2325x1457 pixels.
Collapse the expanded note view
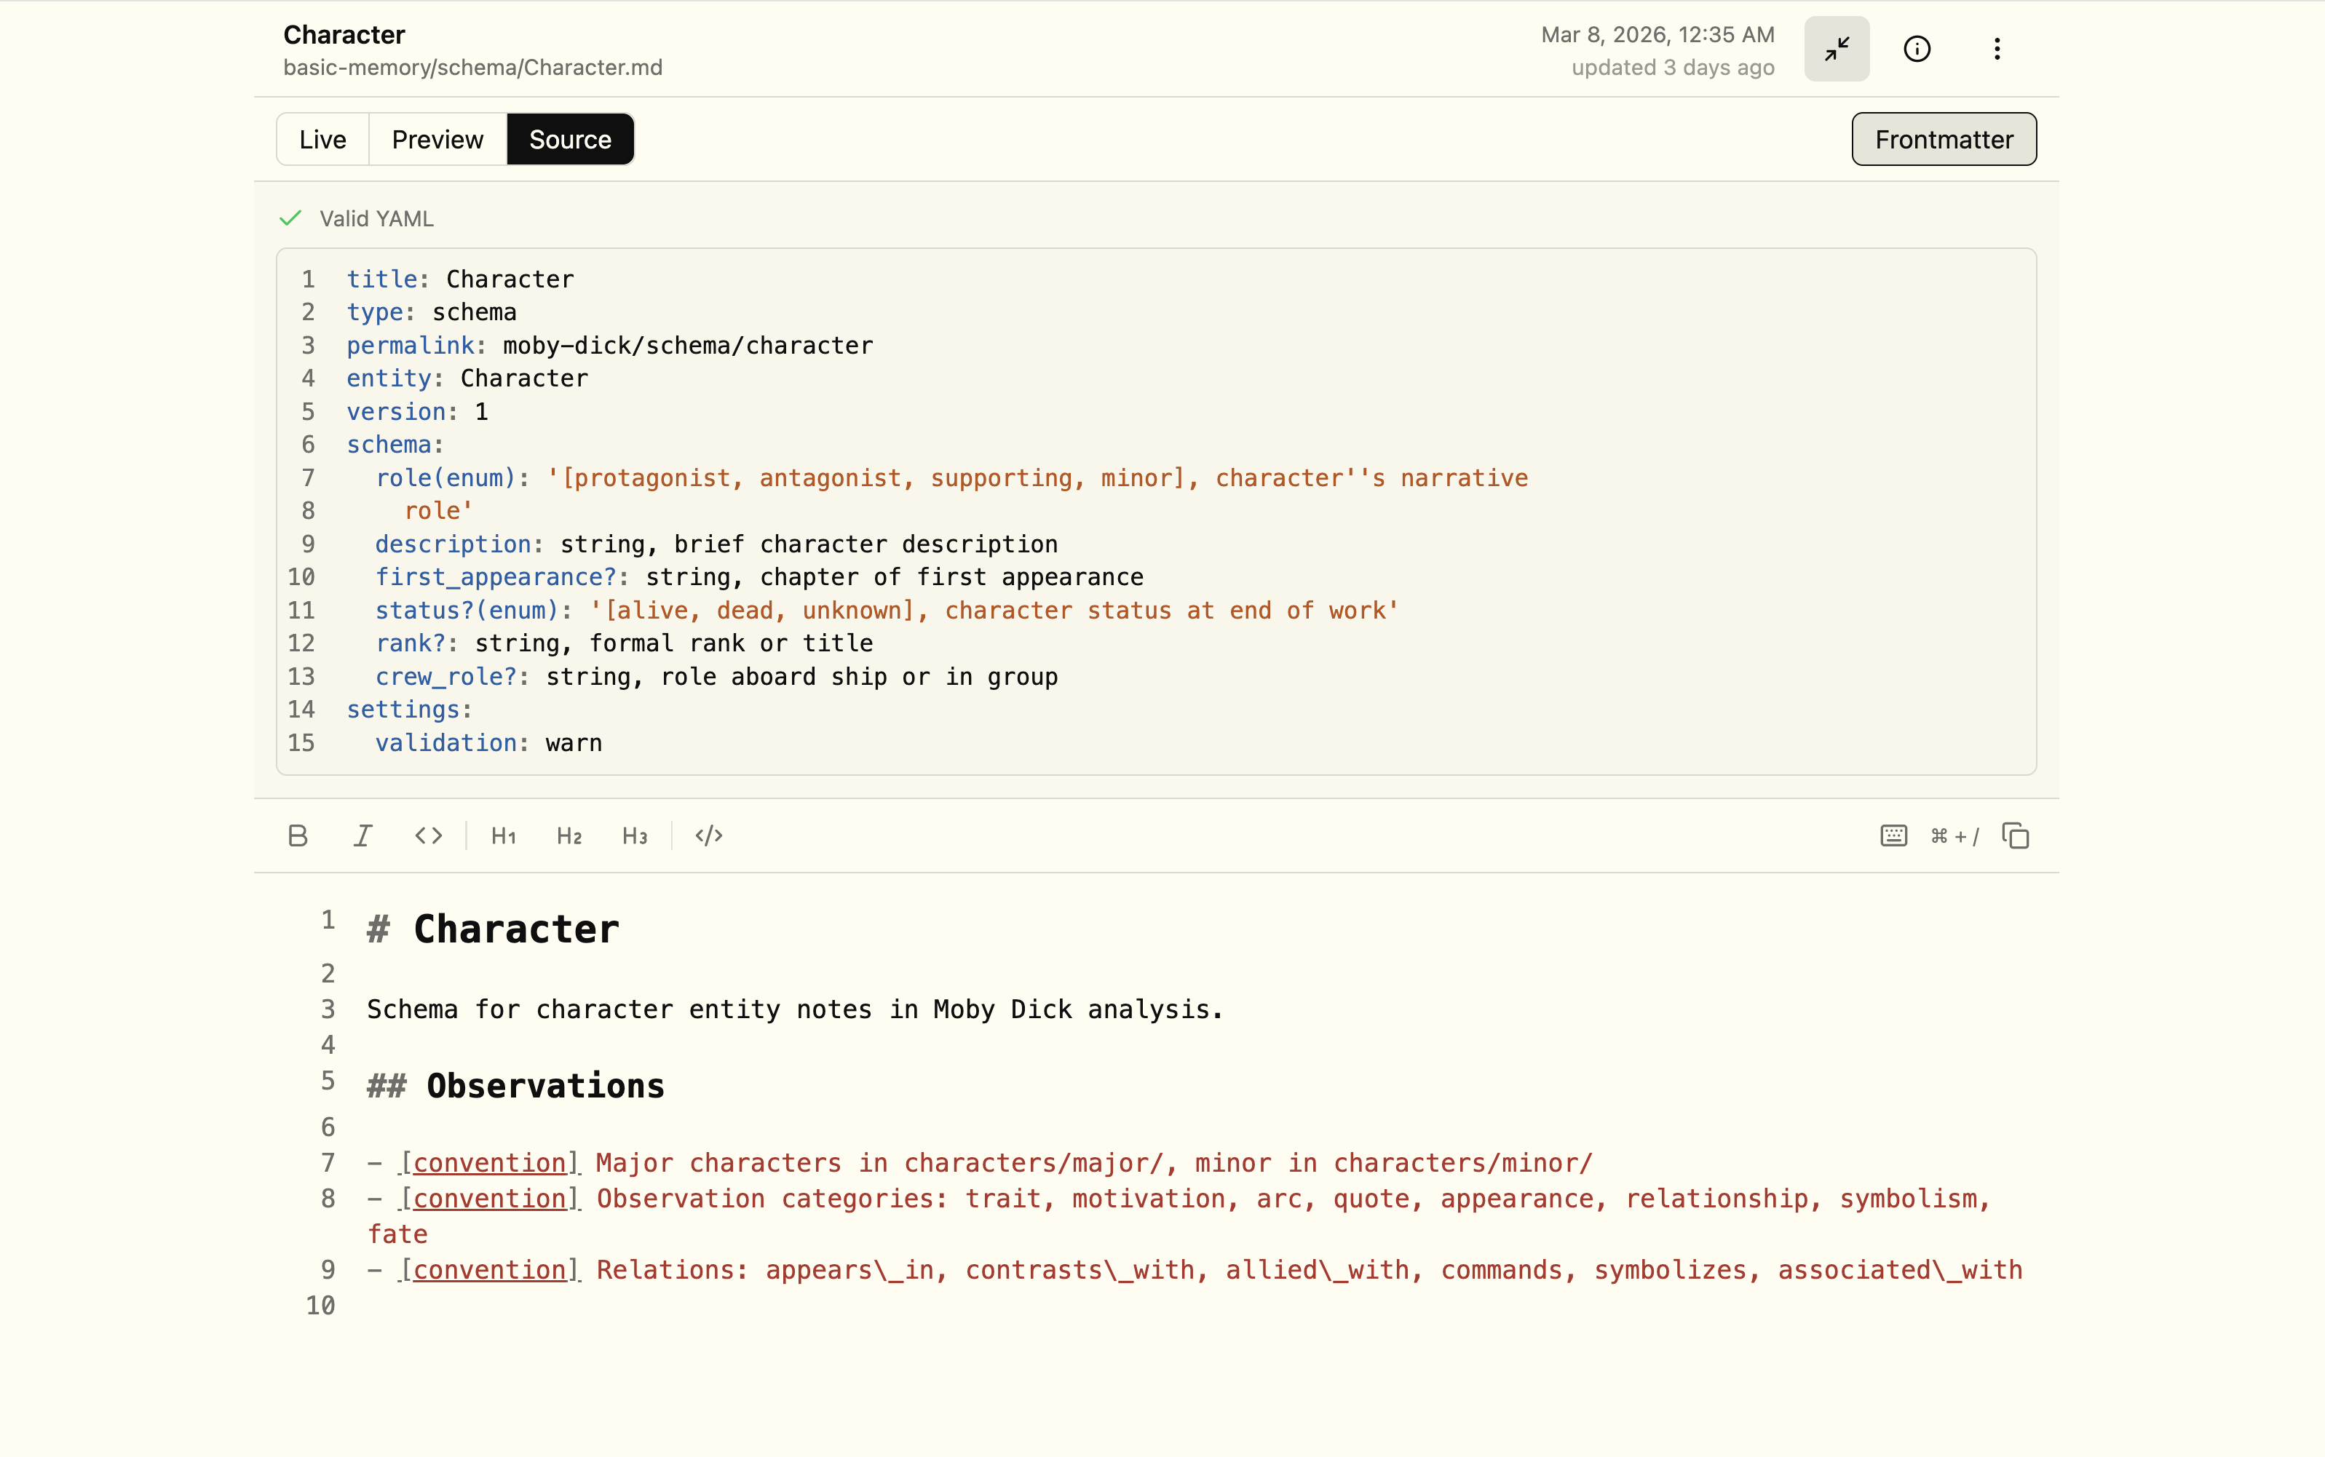(1837, 49)
